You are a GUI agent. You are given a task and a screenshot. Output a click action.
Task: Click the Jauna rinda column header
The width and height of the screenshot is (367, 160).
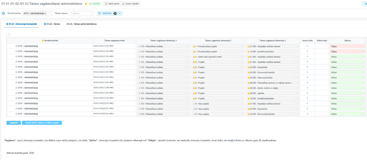click(x=307, y=41)
